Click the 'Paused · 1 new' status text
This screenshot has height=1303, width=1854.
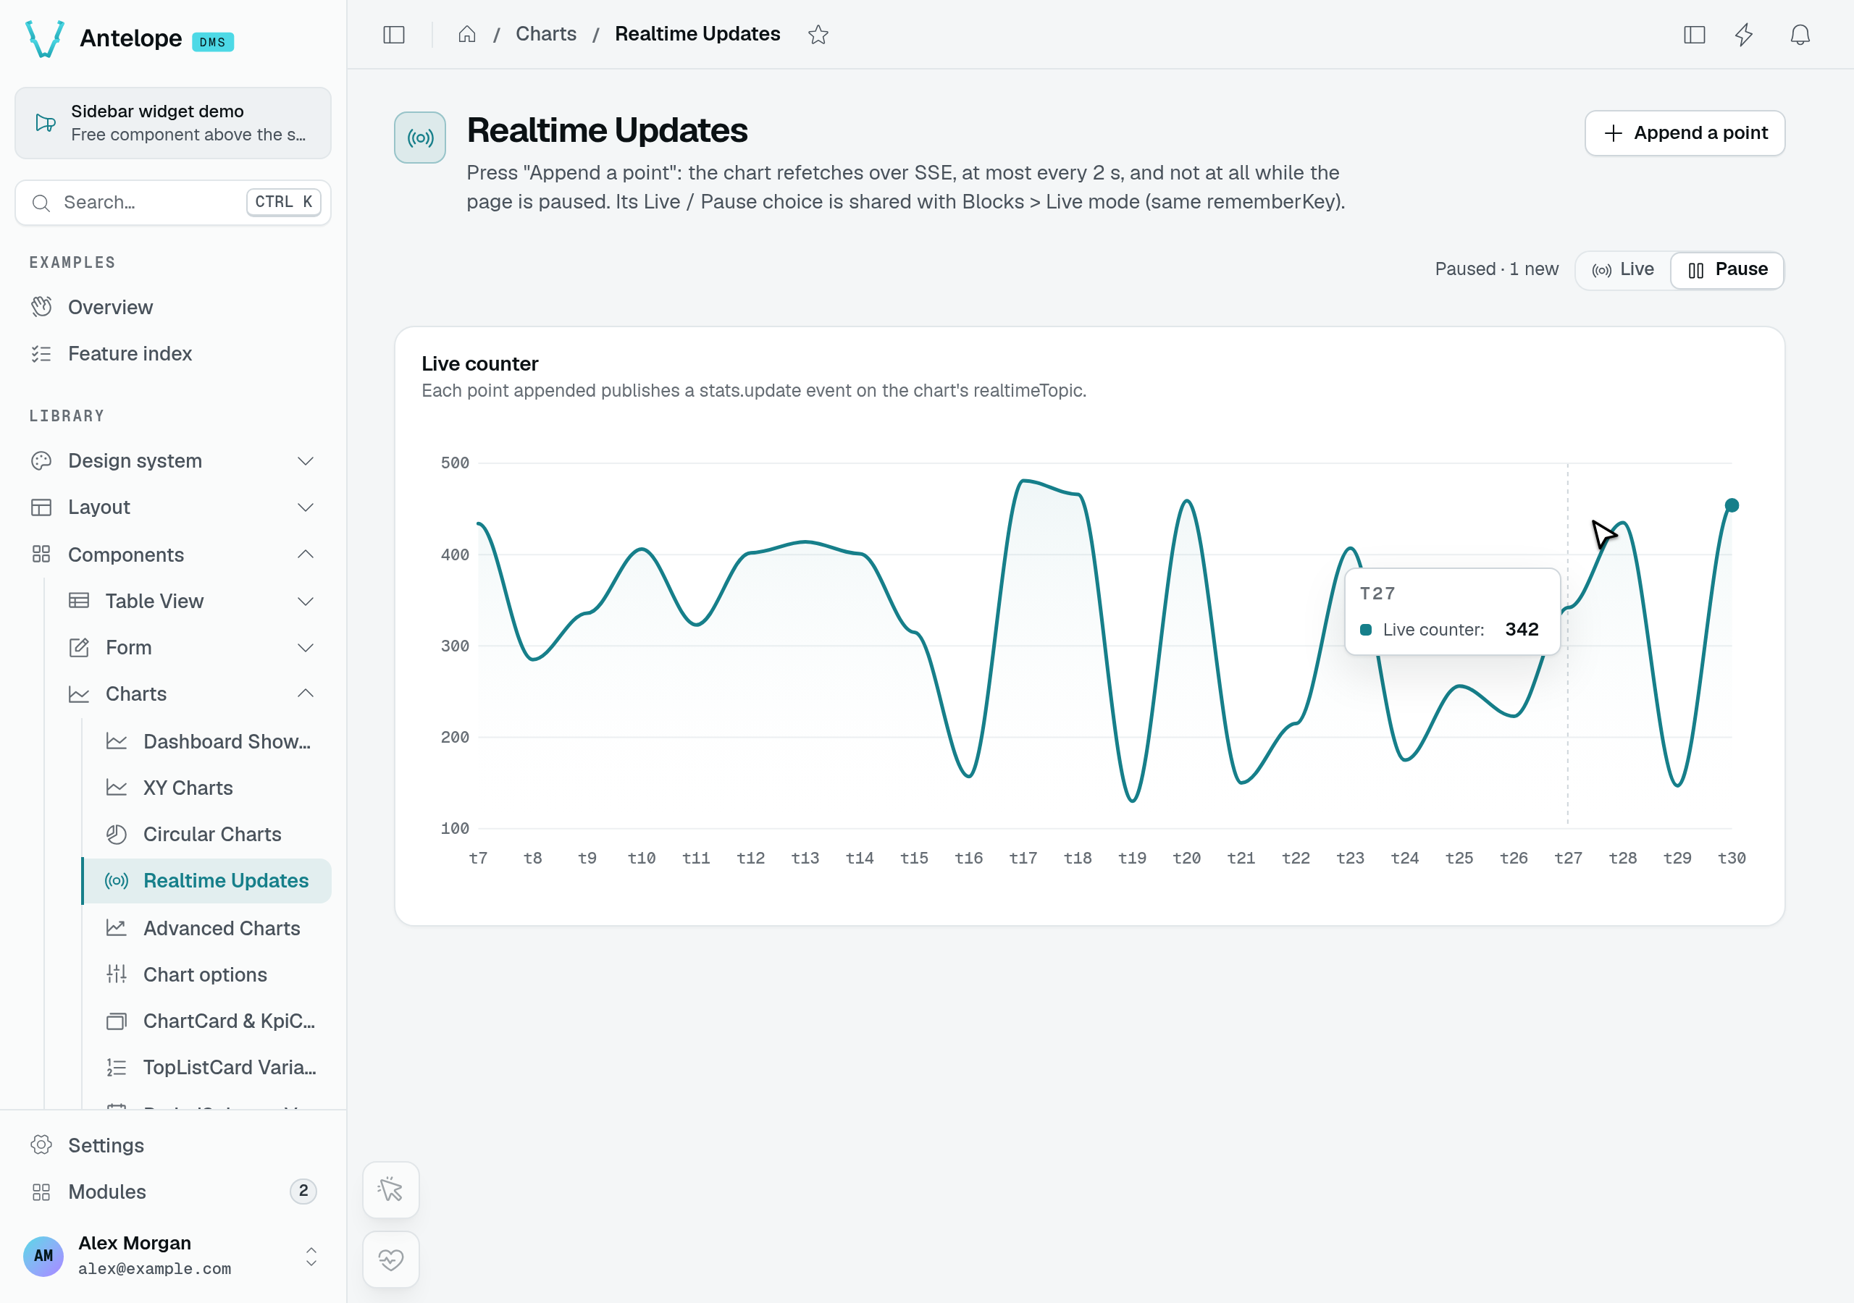[1496, 269]
